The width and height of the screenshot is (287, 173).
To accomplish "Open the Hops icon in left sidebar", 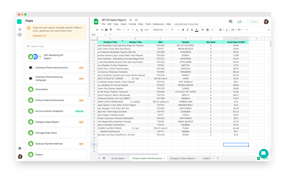I will (20, 35).
